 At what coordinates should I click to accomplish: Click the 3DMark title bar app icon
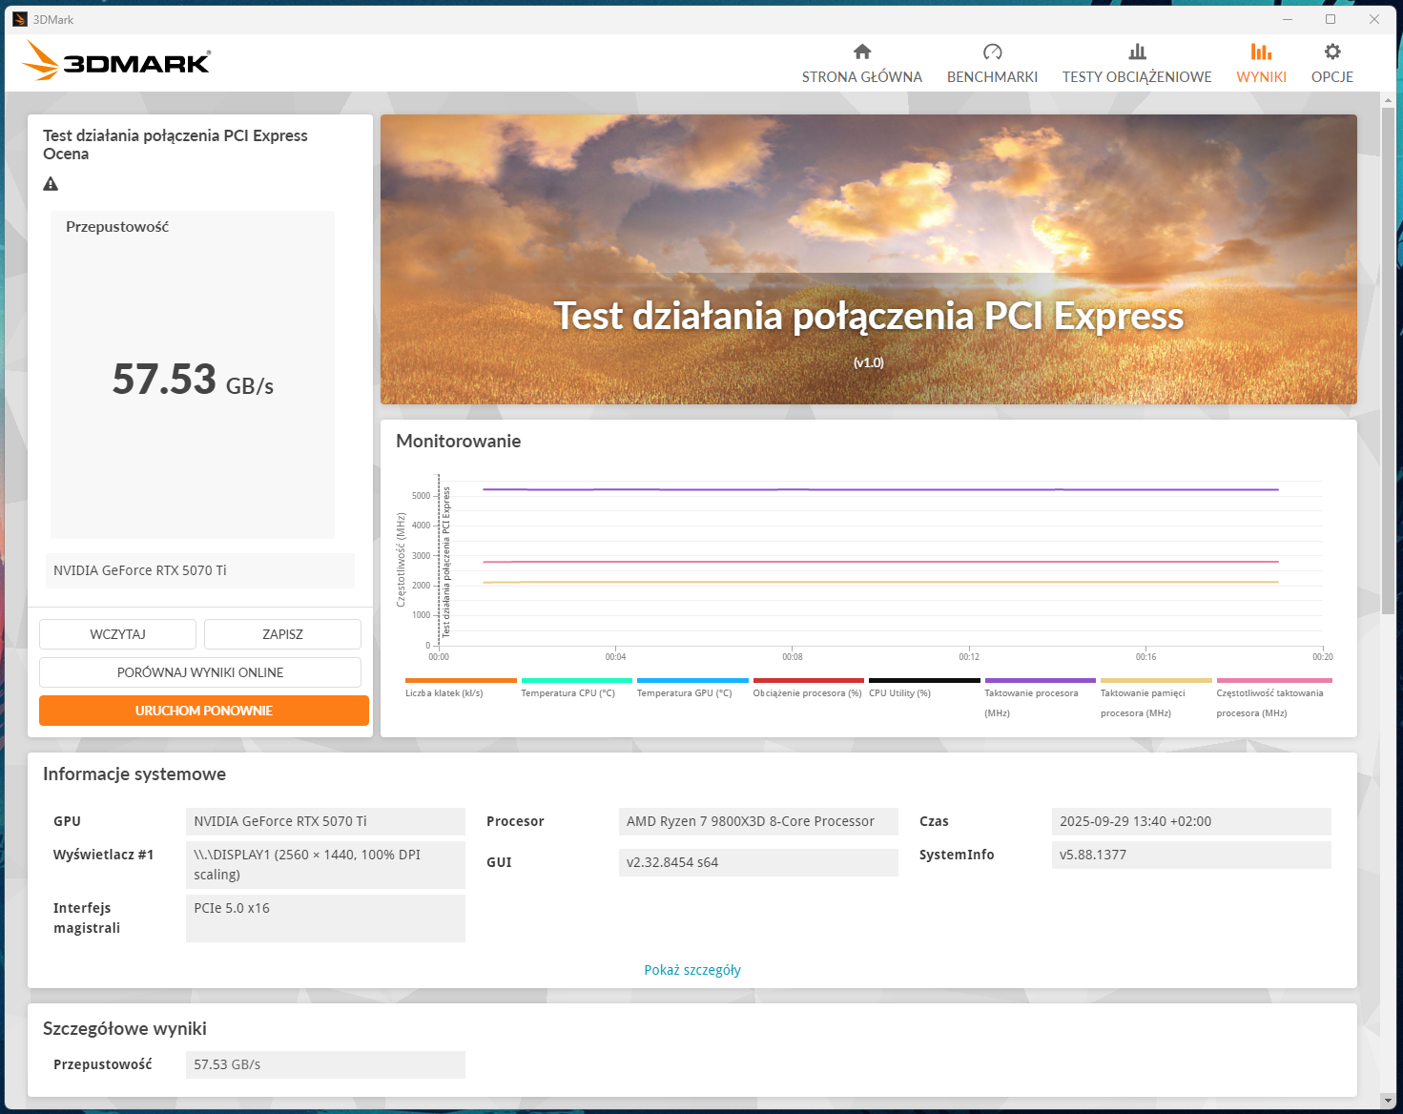[x=20, y=19]
